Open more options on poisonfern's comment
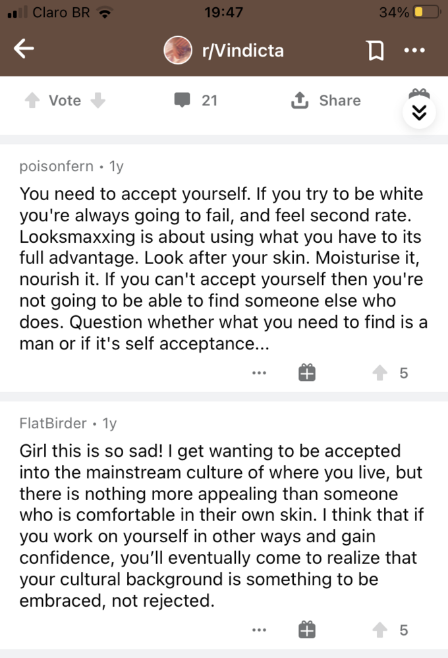The width and height of the screenshot is (448, 658). pos(260,372)
